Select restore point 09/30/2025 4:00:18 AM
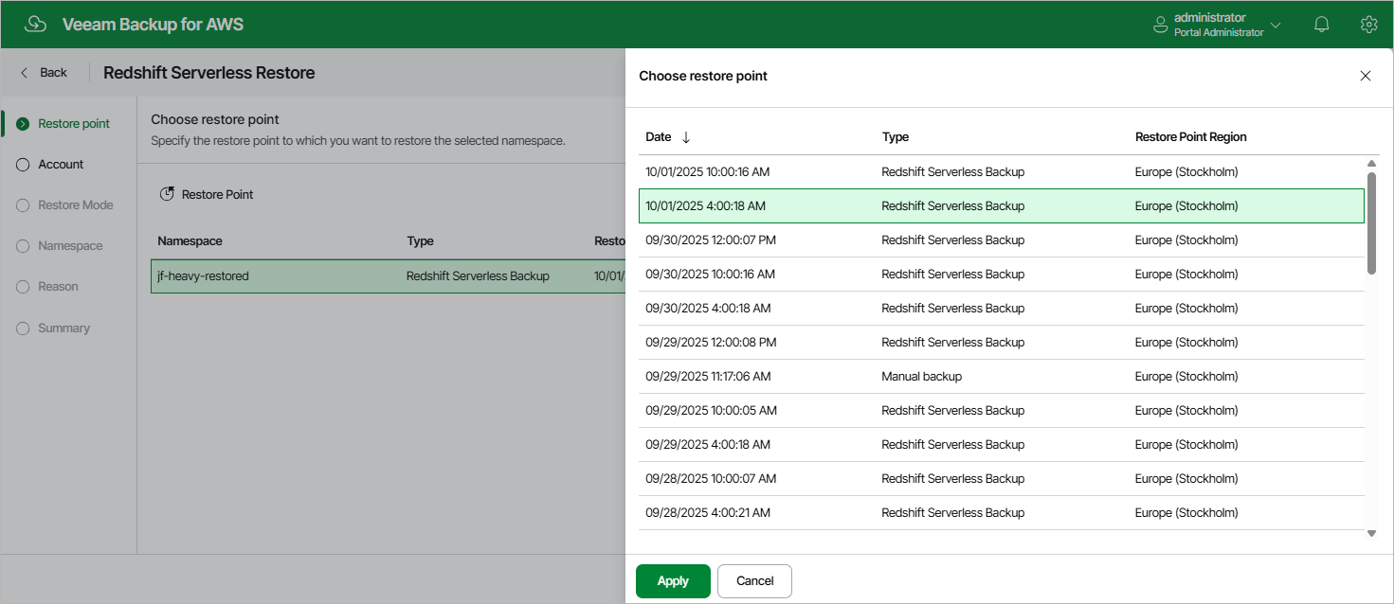The width and height of the screenshot is (1394, 604). [x=1002, y=309]
